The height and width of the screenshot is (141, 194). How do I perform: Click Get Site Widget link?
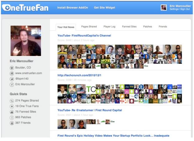[104, 7]
